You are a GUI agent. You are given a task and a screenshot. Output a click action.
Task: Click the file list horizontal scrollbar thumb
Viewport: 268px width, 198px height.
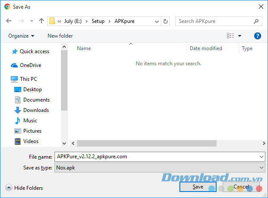click(x=147, y=143)
